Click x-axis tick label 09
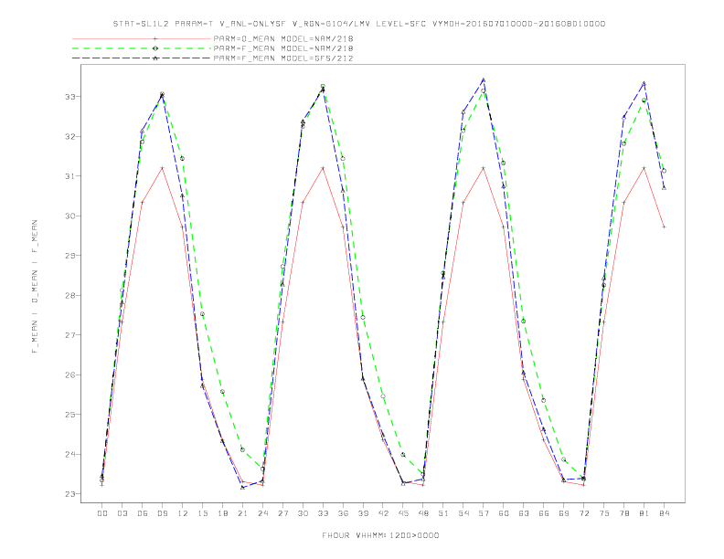724x559 pixels. coord(162,513)
